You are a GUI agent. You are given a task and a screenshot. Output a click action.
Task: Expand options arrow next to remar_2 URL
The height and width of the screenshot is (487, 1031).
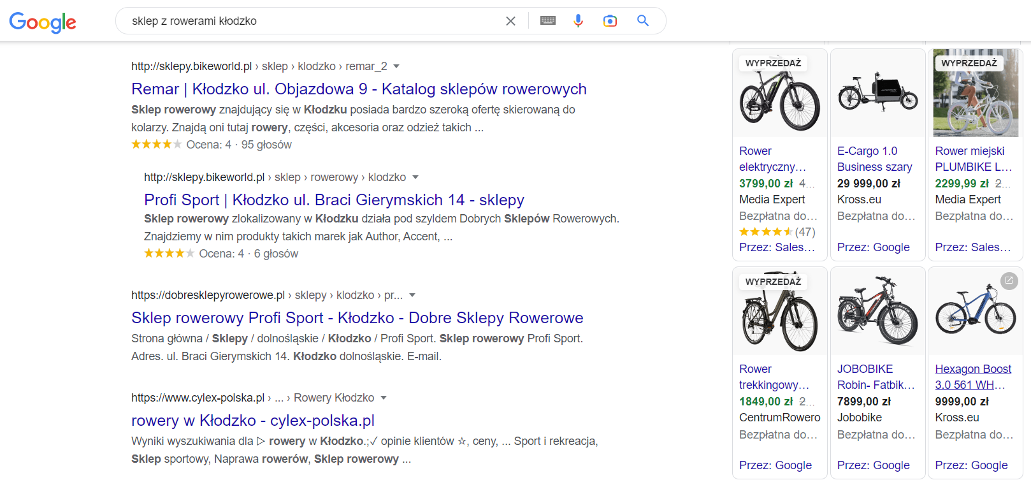(396, 66)
